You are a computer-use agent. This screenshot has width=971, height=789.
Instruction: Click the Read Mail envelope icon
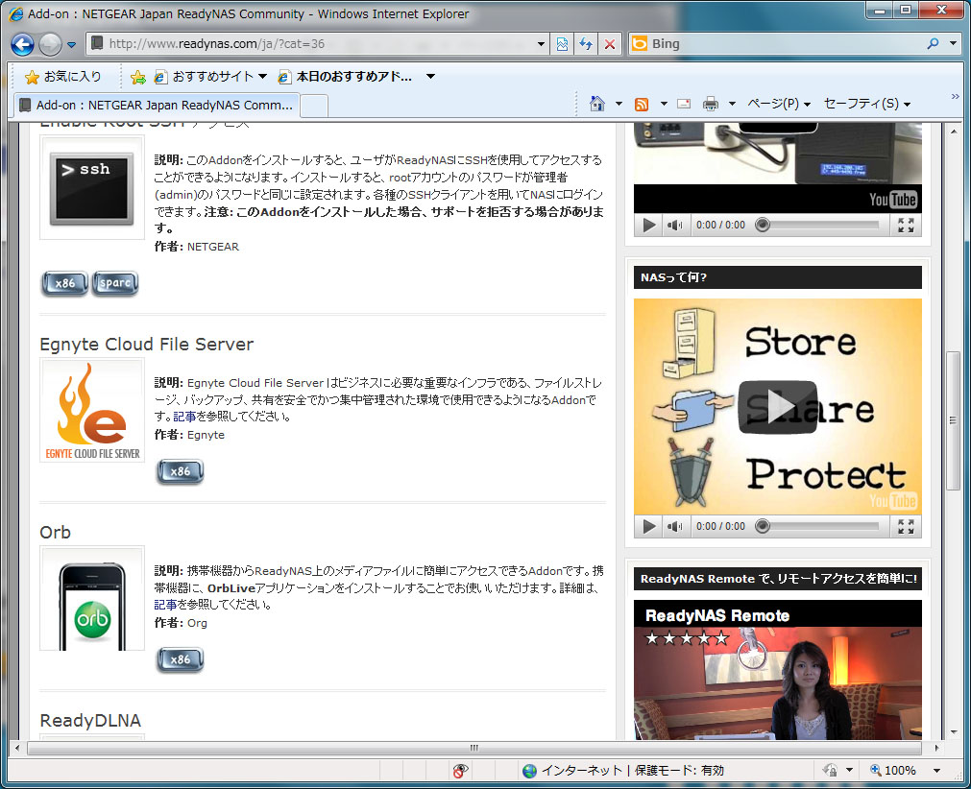(x=684, y=104)
